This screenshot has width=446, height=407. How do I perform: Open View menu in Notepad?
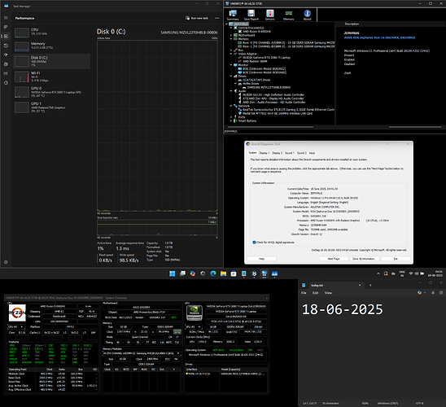tap(328, 293)
